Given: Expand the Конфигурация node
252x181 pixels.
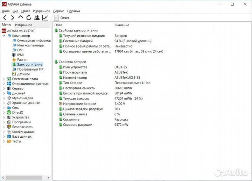Looking at the screenshot, I should [4, 132].
